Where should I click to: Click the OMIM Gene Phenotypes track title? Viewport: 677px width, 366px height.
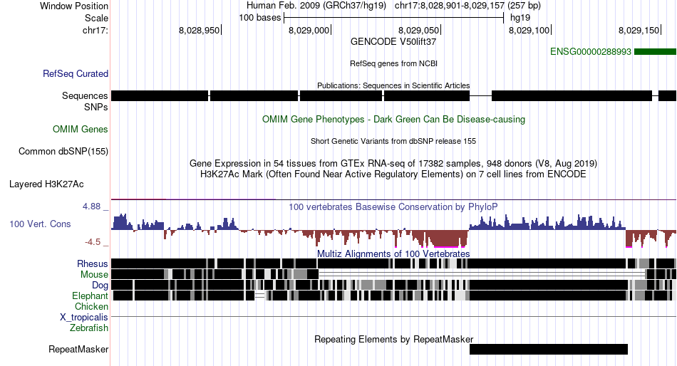(x=393, y=119)
